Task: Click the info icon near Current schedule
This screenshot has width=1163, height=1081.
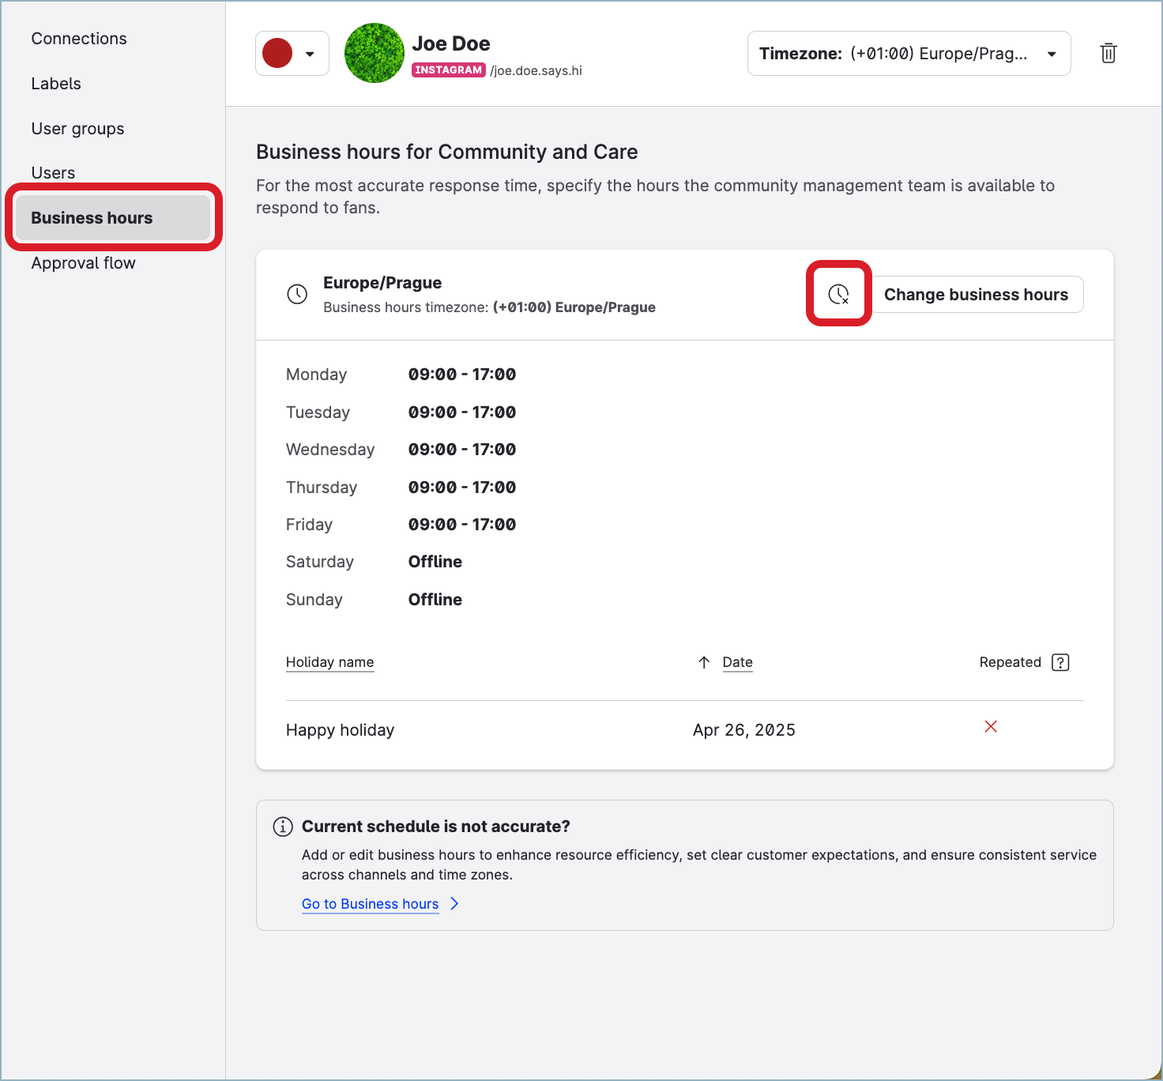Action: (x=282, y=827)
